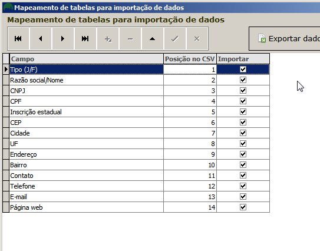Delete record minus icon

pos(130,38)
